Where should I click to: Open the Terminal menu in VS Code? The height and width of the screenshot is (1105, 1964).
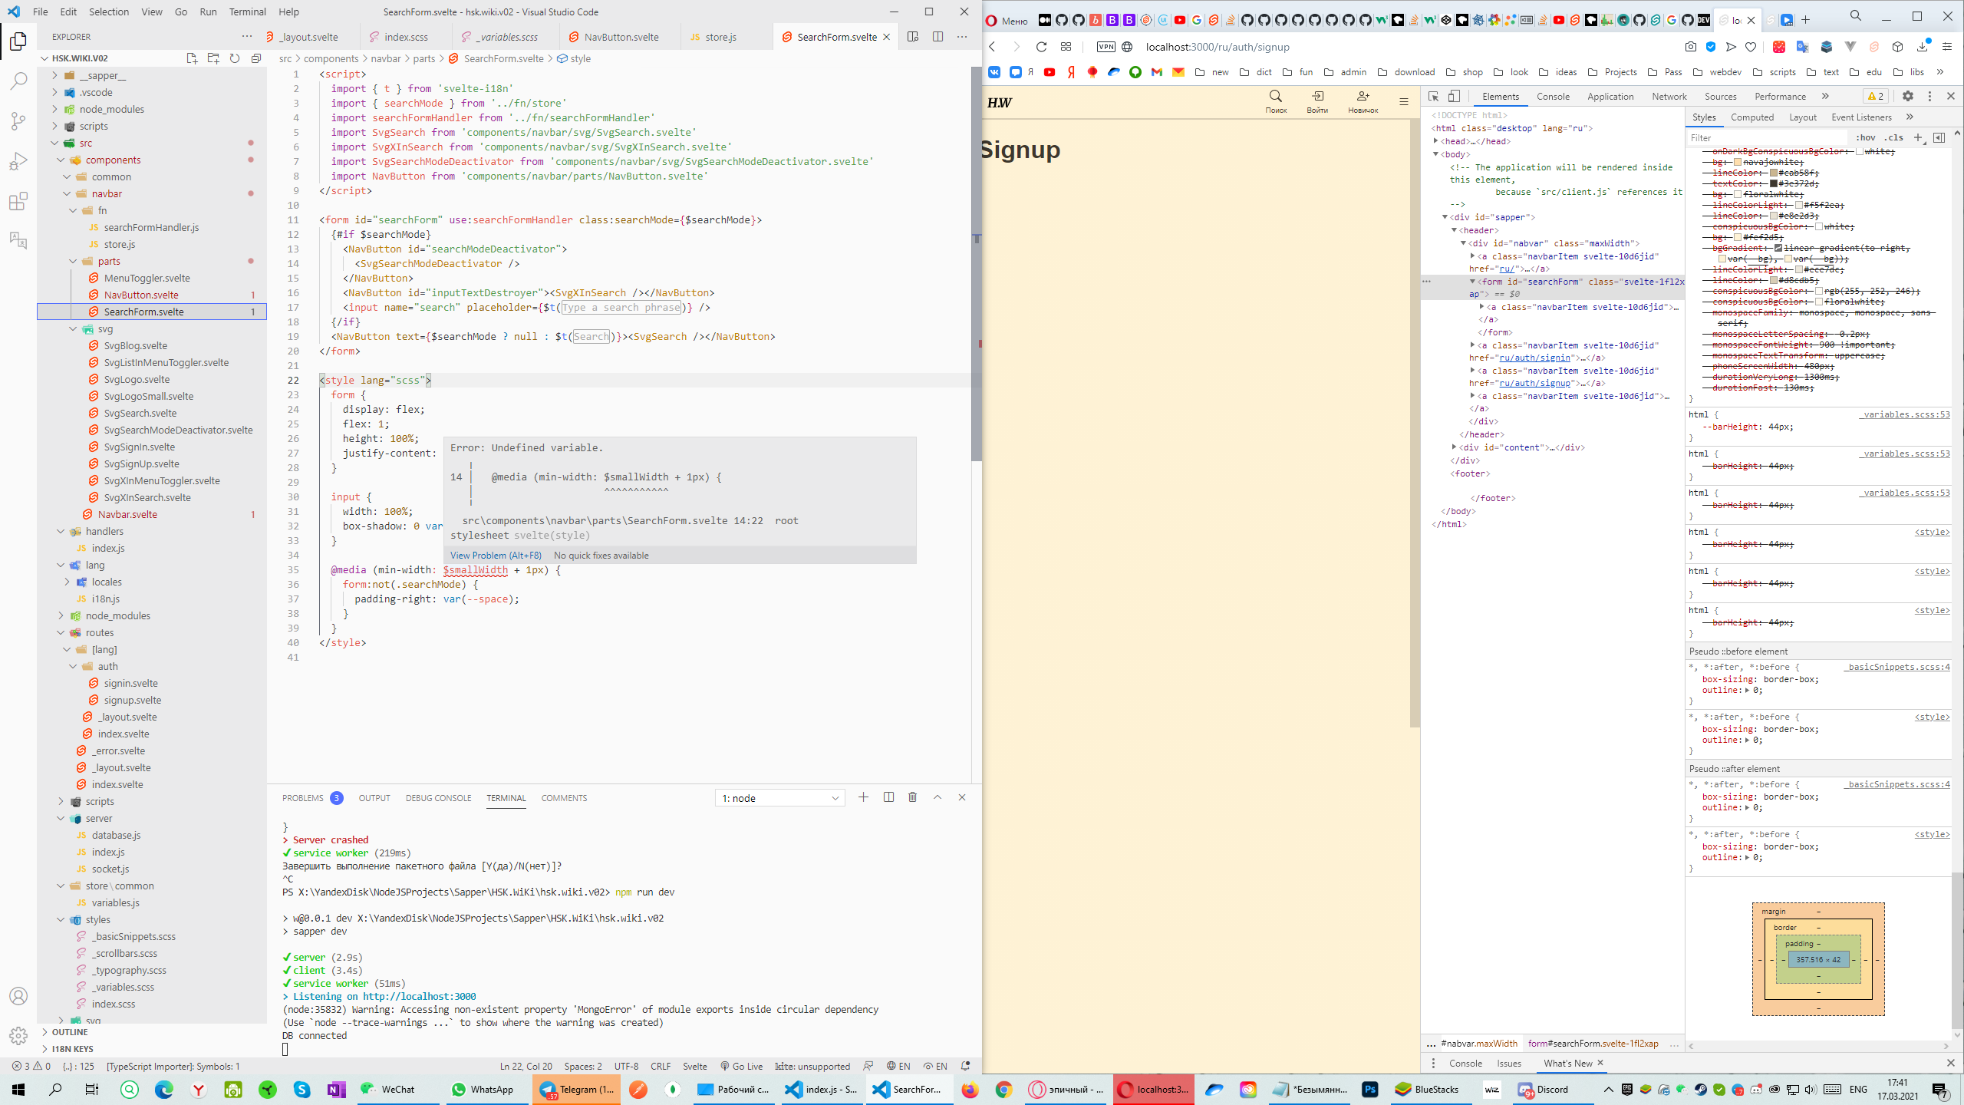(247, 12)
